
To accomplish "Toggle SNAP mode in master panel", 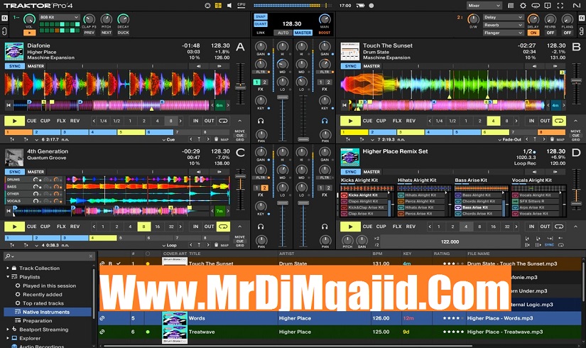I will pyautogui.click(x=260, y=16).
